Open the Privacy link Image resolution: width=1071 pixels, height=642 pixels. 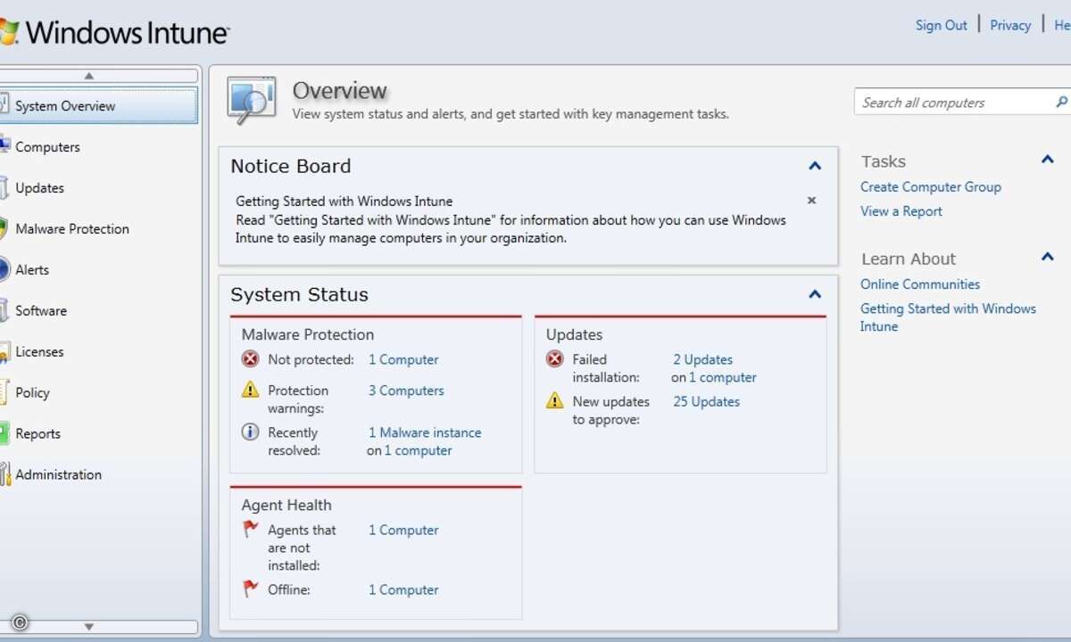(x=1010, y=25)
